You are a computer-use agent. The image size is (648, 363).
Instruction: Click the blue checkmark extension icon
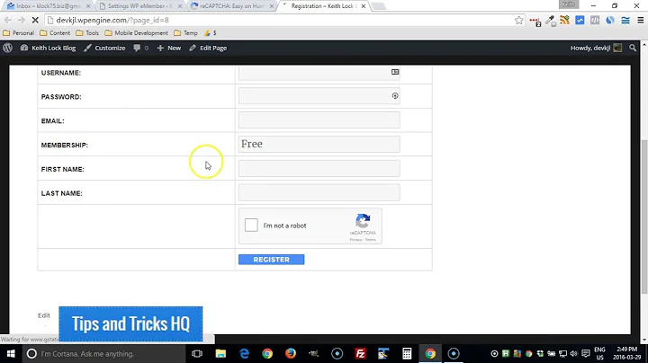pos(580,20)
